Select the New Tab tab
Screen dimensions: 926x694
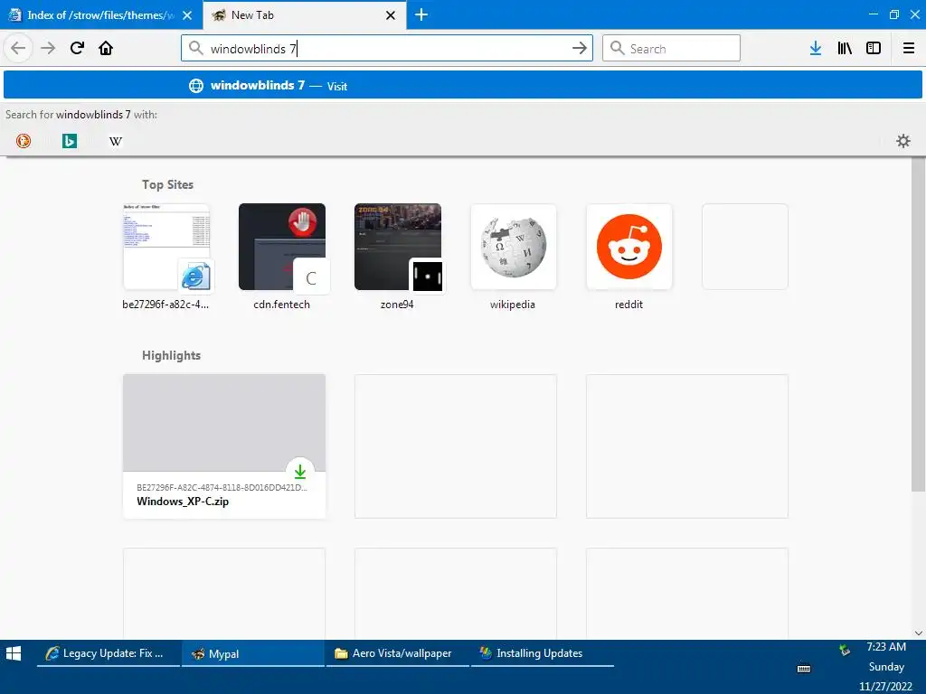(x=304, y=14)
